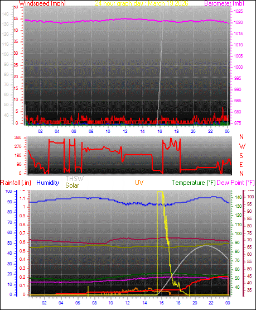This screenshot has height=310, width=256.
Task: Click the Windspeed (mph) chart title
Action: click(x=42, y=3)
